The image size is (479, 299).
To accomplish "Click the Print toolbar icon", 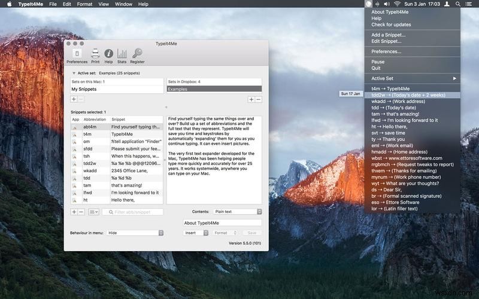I will click(95, 56).
